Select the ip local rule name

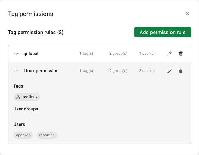click(x=31, y=54)
